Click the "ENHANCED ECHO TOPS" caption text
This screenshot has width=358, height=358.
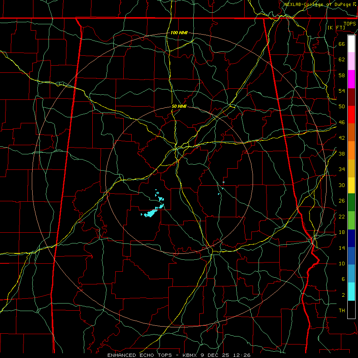[139, 355]
